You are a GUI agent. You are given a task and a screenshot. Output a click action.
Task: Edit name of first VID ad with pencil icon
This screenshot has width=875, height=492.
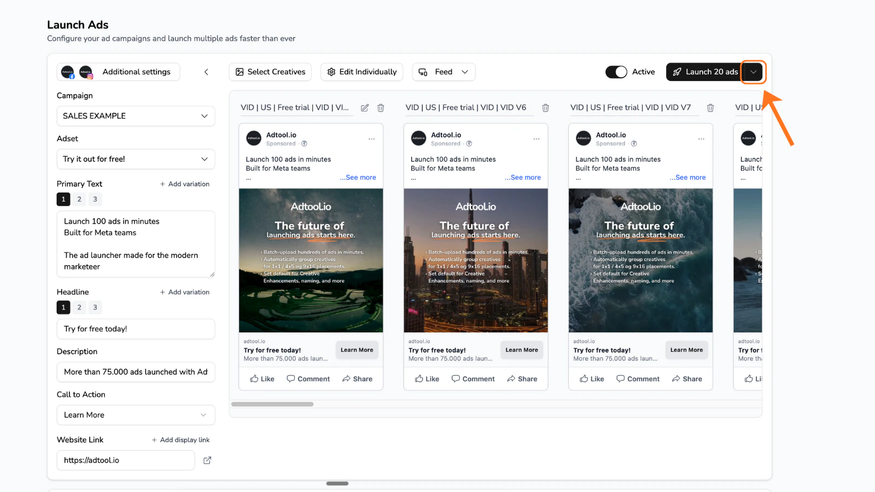coord(365,108)
